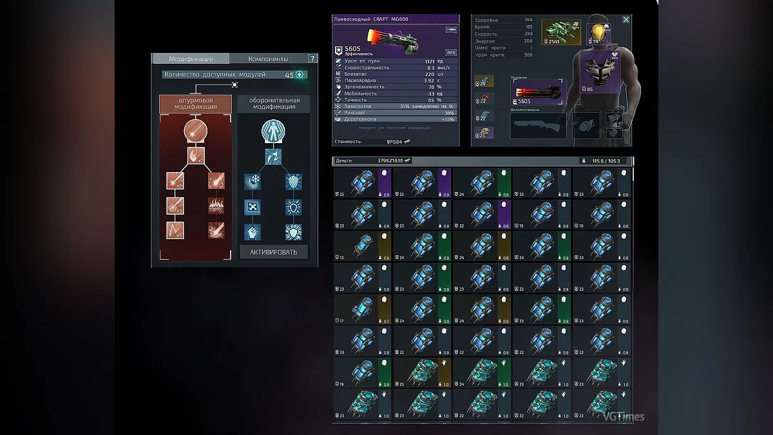Select the empty additional shotgun slot
The image size is (773, 435).
click(x=538, y=126)
